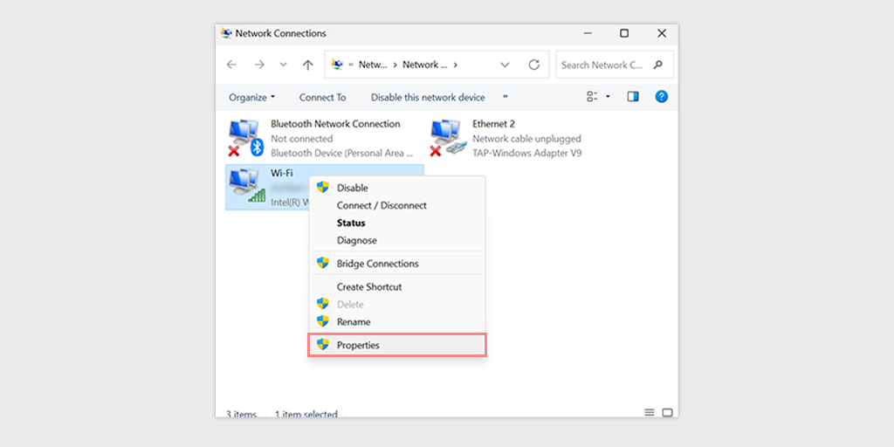The width and height of the screenshot is (894, 447).
Task: Choose Bridge Connections menu entry
Action: pos(397,264)
